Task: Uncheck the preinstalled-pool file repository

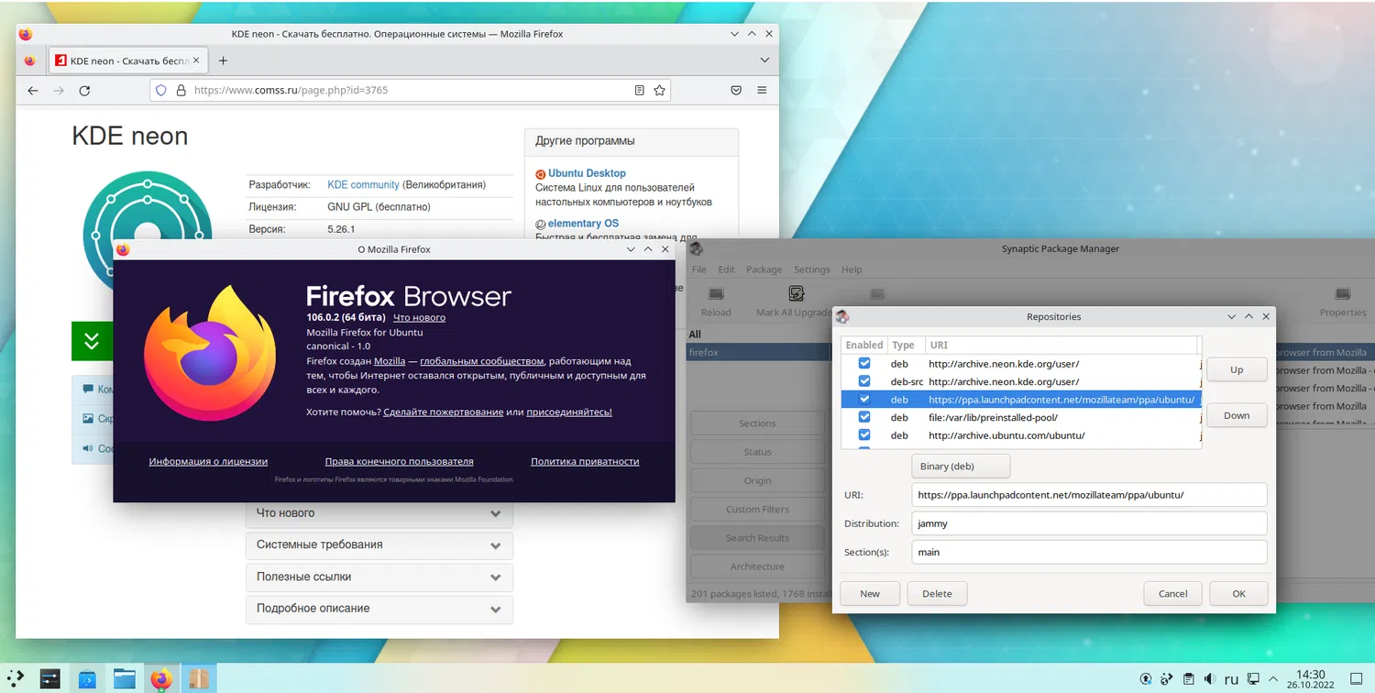Action: point(864,417)
